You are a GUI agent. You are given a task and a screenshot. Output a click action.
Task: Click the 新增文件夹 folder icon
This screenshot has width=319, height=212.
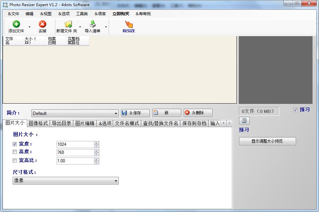coord(68,24)
